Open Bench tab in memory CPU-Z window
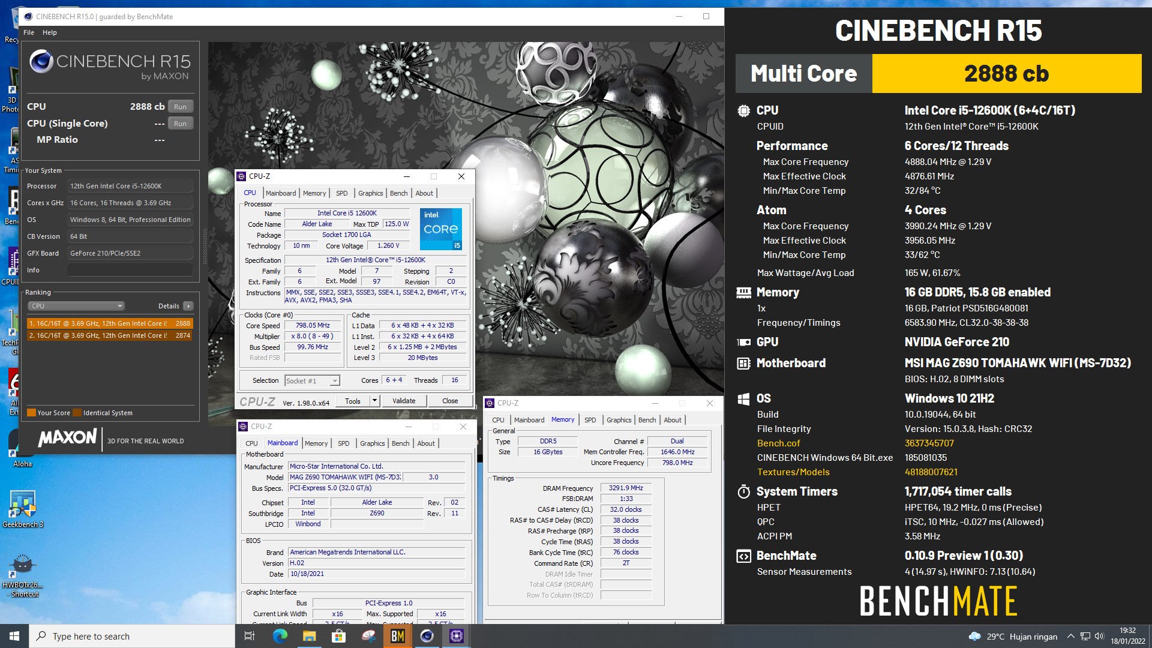The height and width of the screenshot is (648, 1152). (x=647, y=420)
